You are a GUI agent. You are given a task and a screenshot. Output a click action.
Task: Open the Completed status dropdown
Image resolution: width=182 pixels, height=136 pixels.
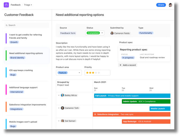pos(102,33)
